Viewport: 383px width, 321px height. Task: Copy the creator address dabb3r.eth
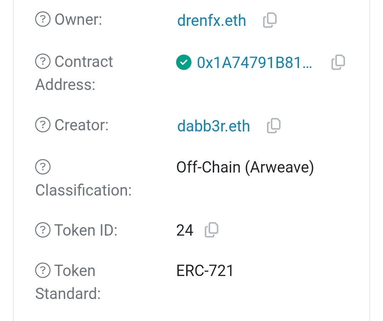tap(273, 126)
